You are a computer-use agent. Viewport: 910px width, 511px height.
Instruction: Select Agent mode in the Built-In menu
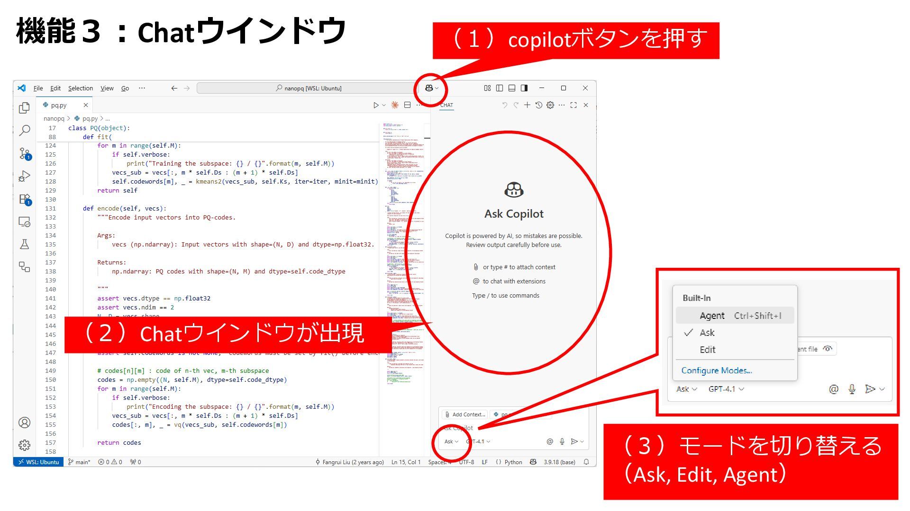(x=735, y=316)
